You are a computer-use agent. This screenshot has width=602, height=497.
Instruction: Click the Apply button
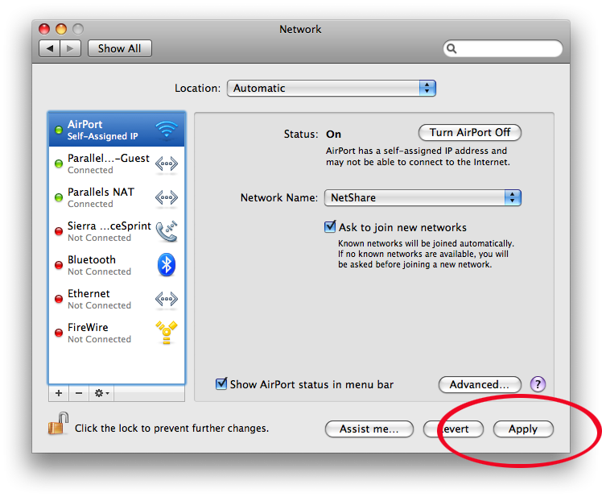pyautogui.click(x=523, y=429)
